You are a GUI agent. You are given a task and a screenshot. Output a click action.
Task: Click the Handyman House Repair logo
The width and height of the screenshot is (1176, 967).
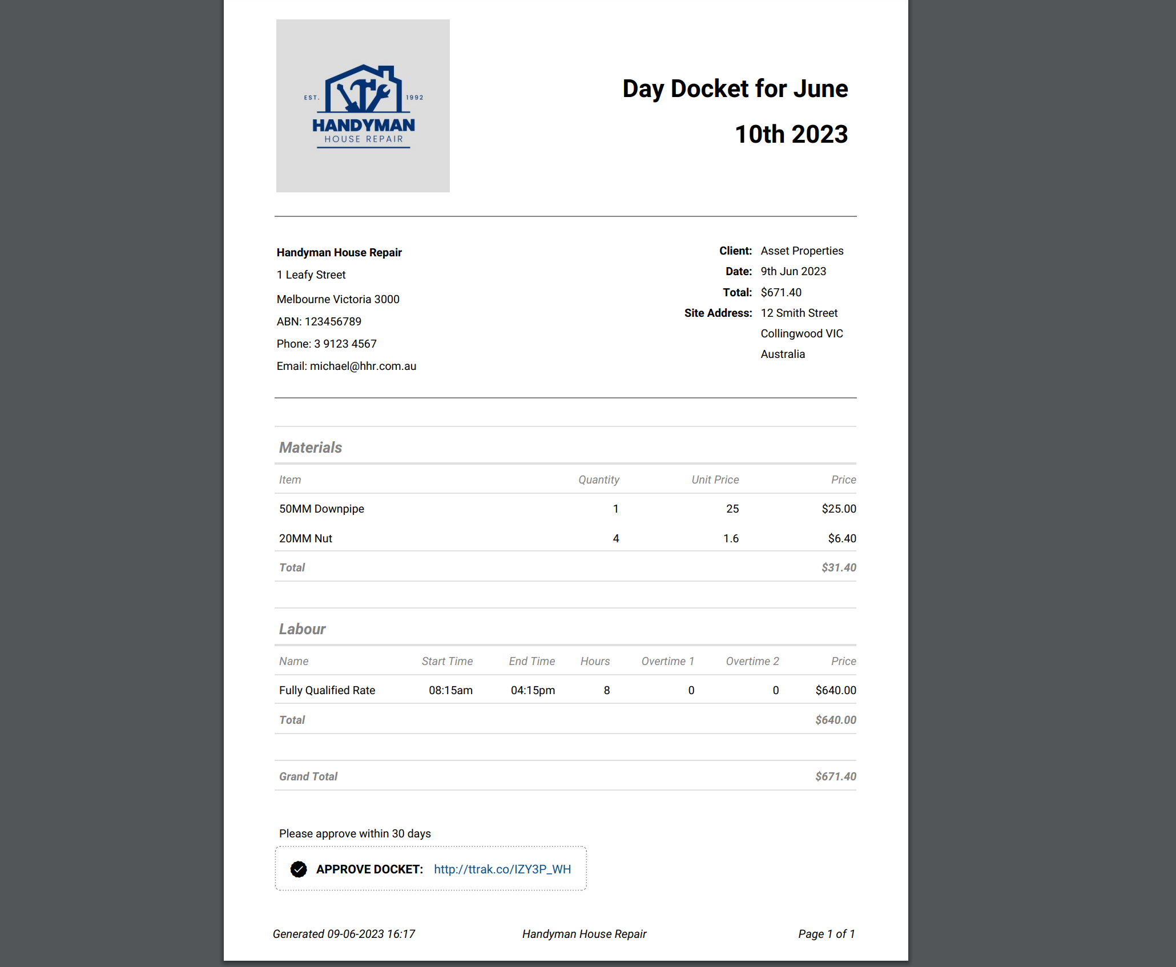363,106
